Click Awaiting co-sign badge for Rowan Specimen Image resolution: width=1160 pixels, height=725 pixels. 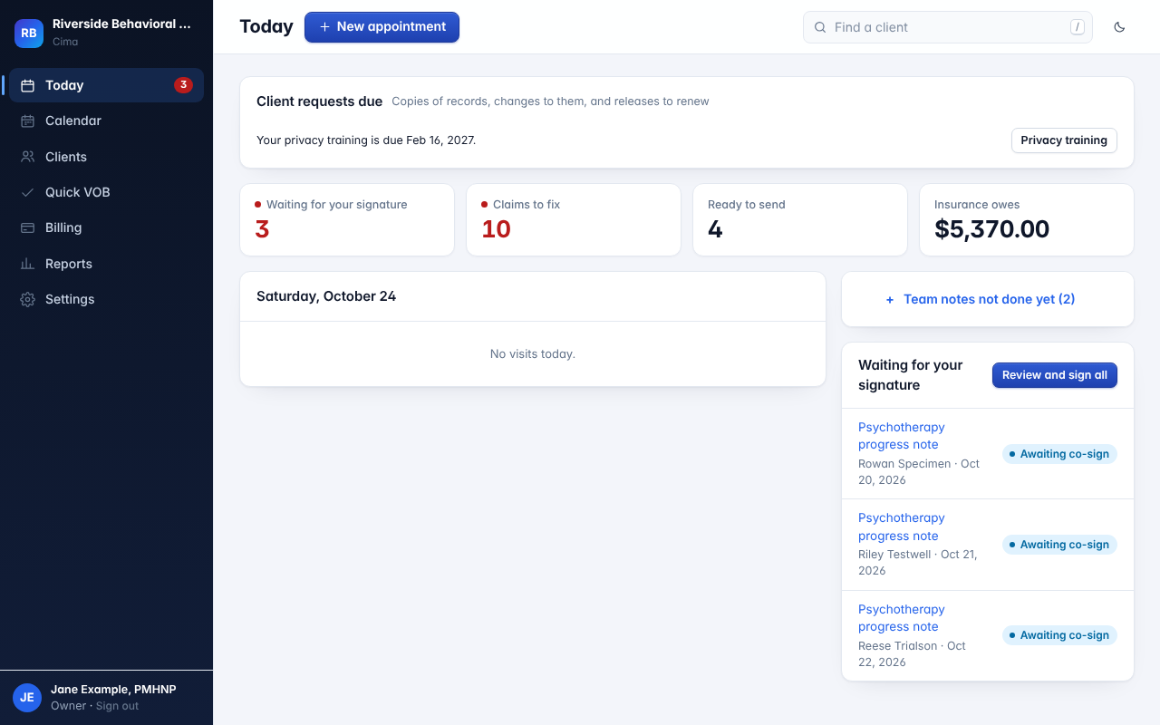(x=1059, y=454)
